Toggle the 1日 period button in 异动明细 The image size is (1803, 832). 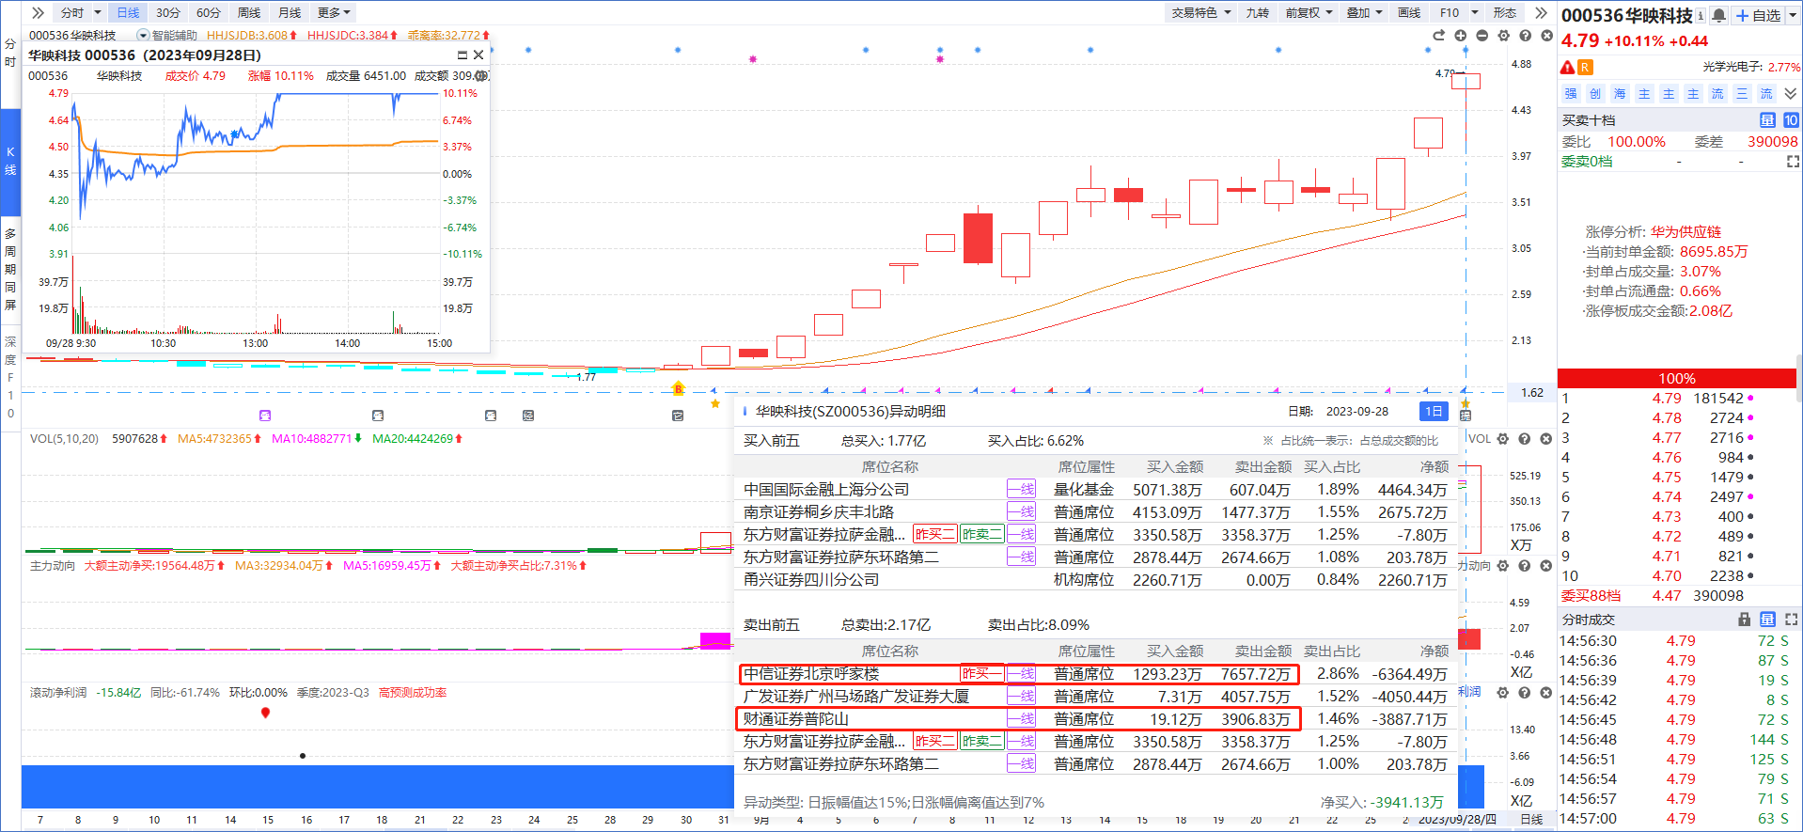coord(1434,411)
